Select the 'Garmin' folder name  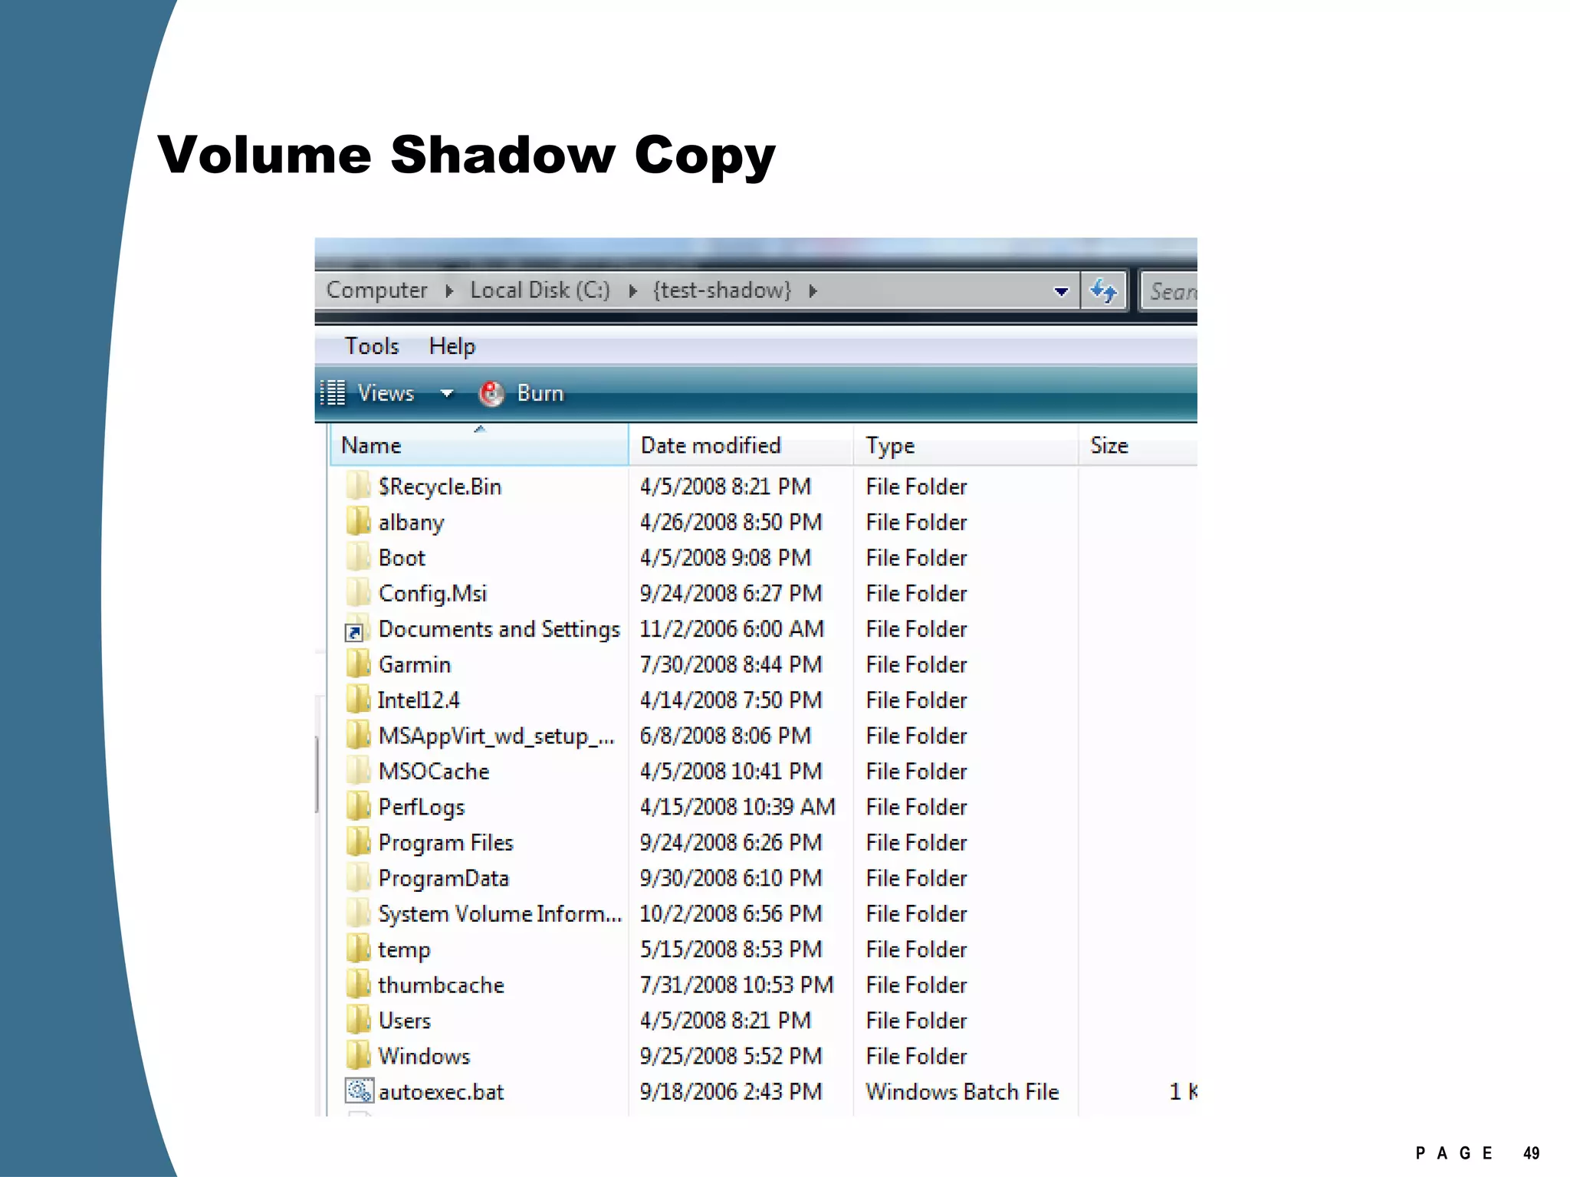point(415,664)
